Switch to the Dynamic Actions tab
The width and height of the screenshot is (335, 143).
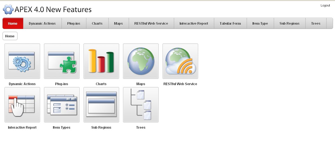click(42, 23)
